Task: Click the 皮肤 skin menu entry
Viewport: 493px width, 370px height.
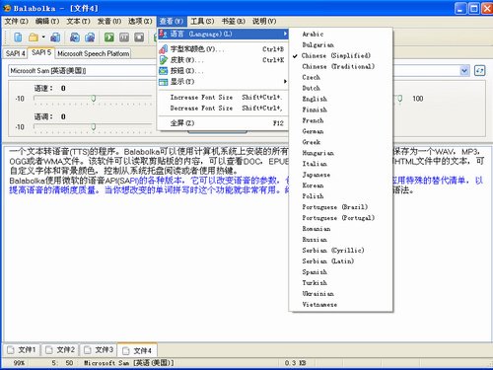Action: click(223, 60)
